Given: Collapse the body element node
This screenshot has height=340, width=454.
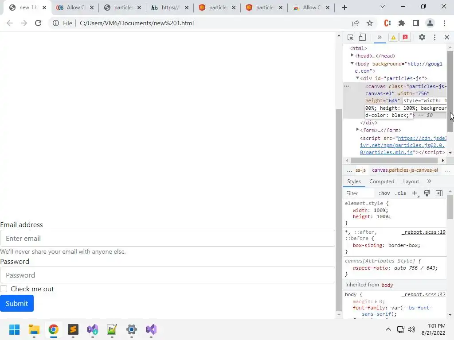Looking at the screenshot, I should (x=352, y=63).
